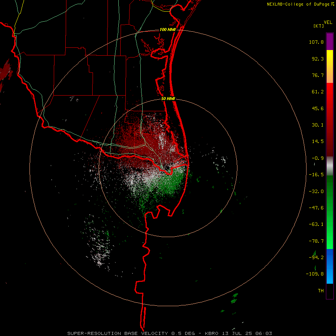This screenshot has width=336, height=336.
Task: Click the -0.9 legend value
Action: click(318, 158)
